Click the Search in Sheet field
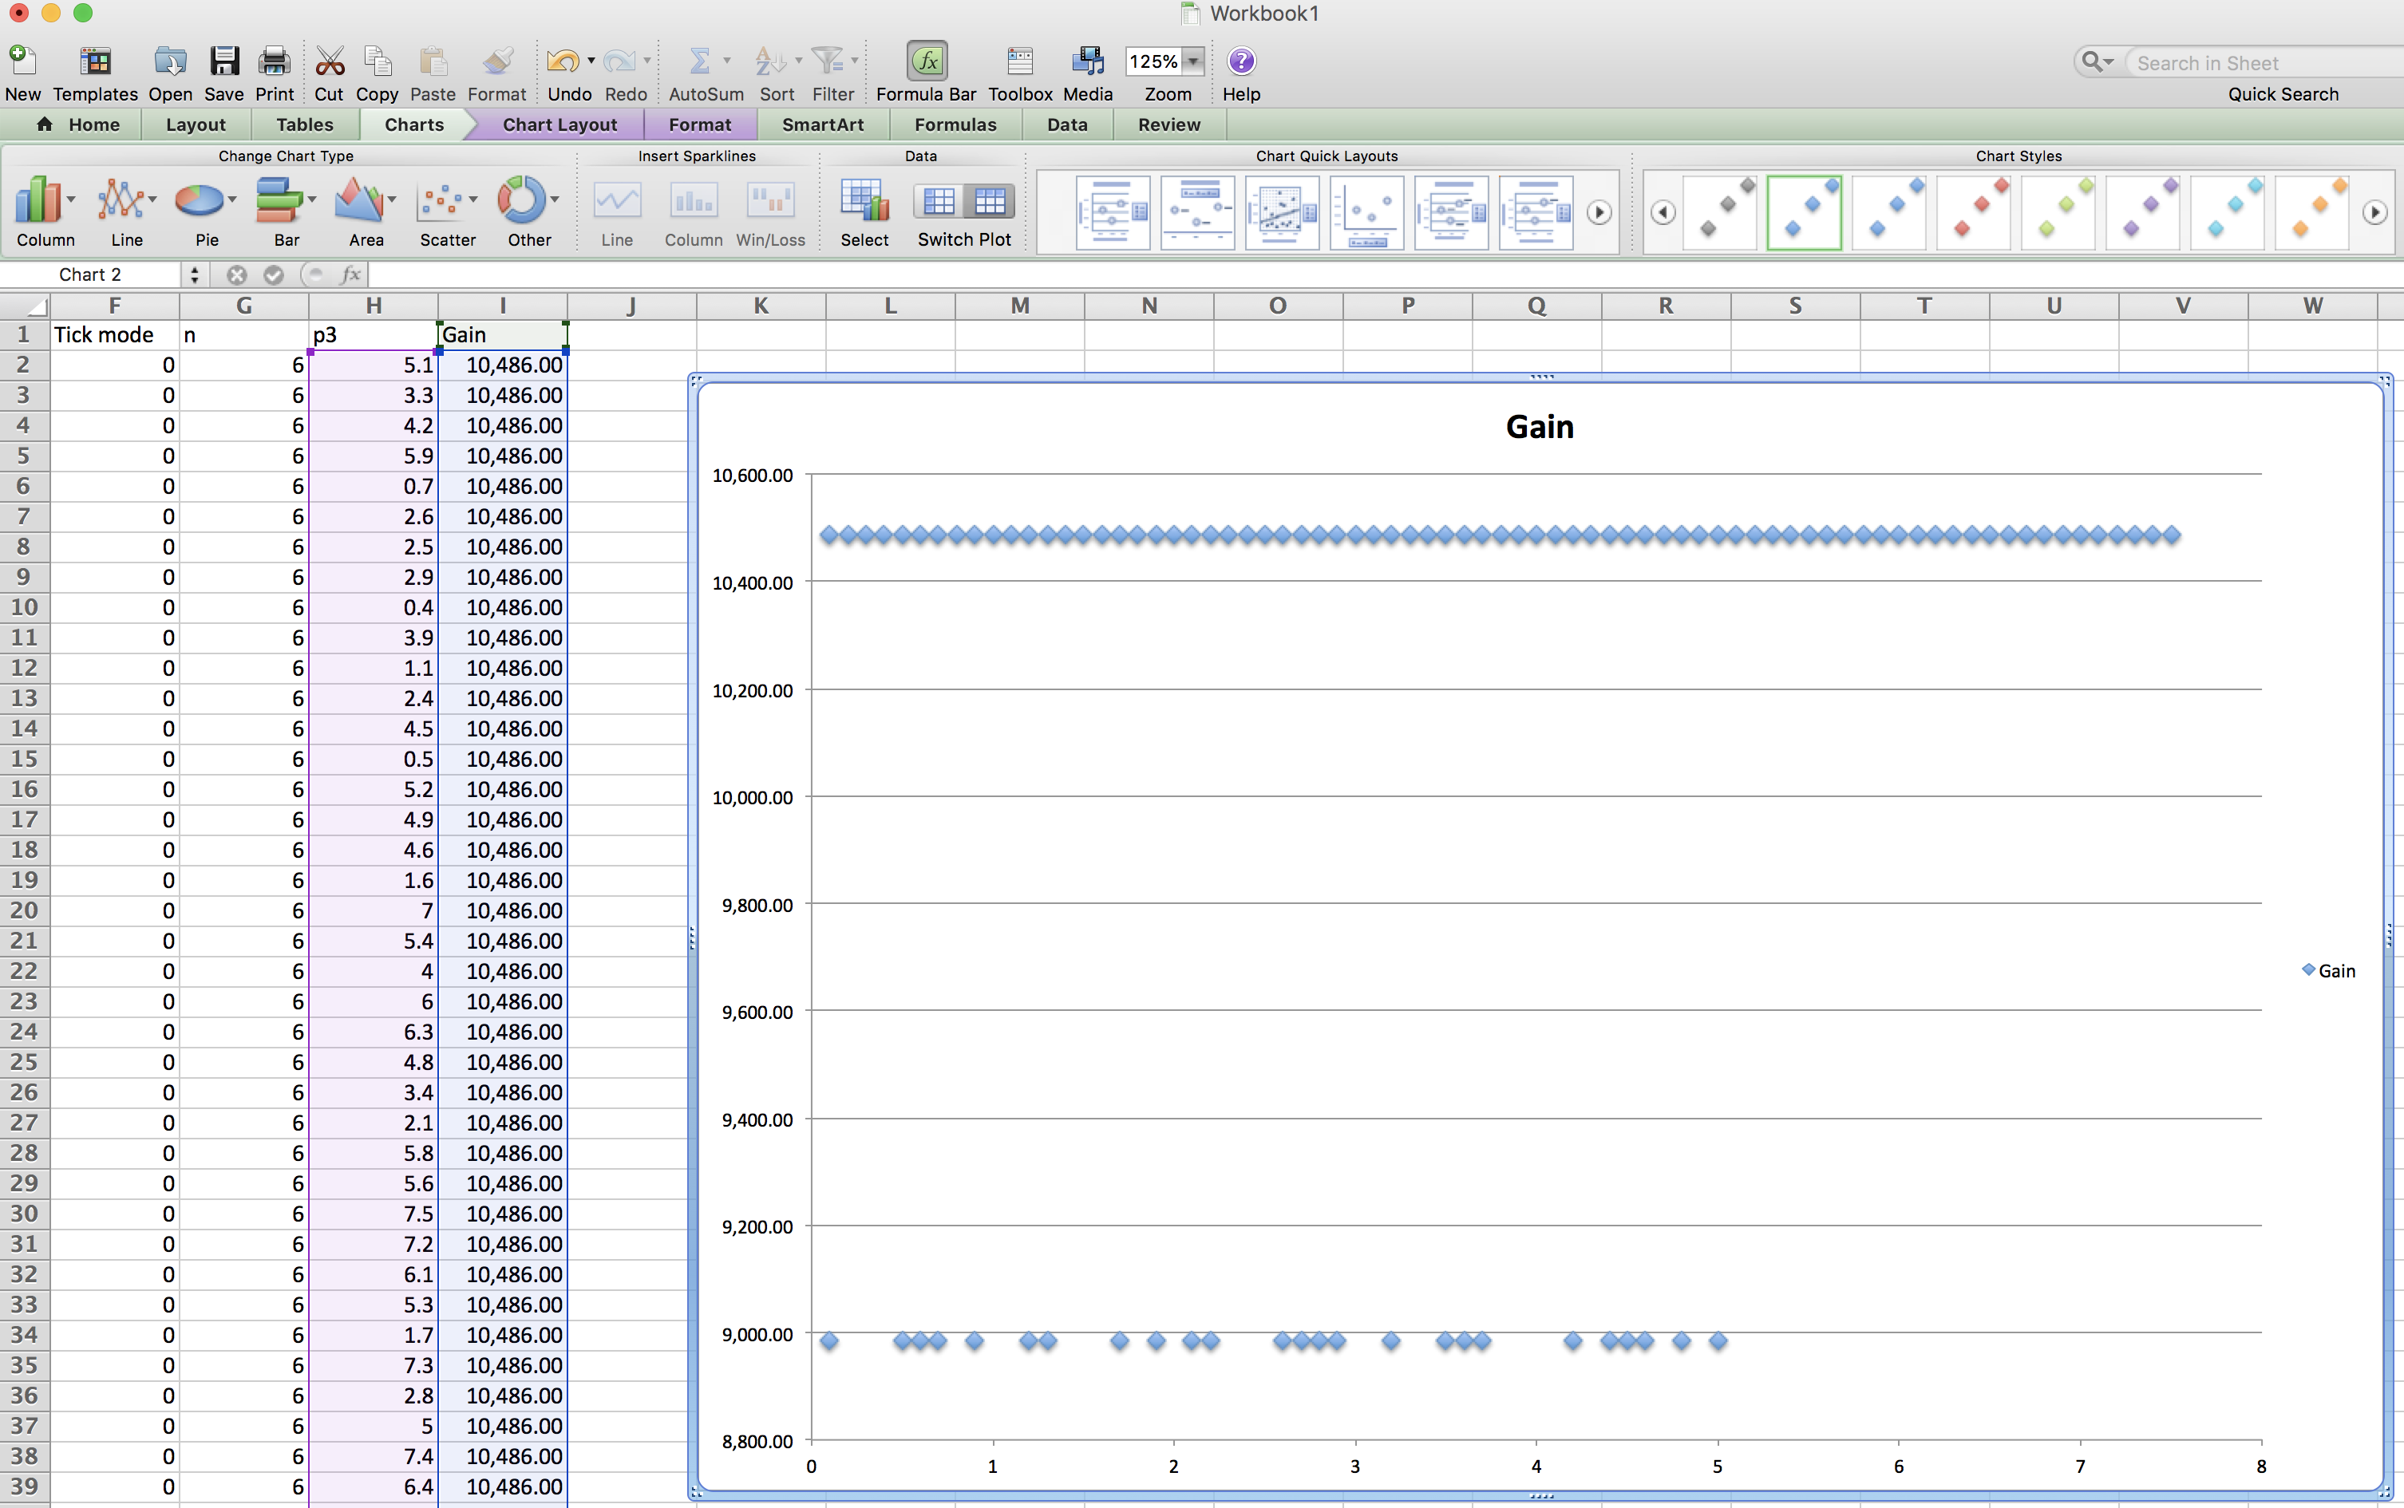 click(2255, 63)
